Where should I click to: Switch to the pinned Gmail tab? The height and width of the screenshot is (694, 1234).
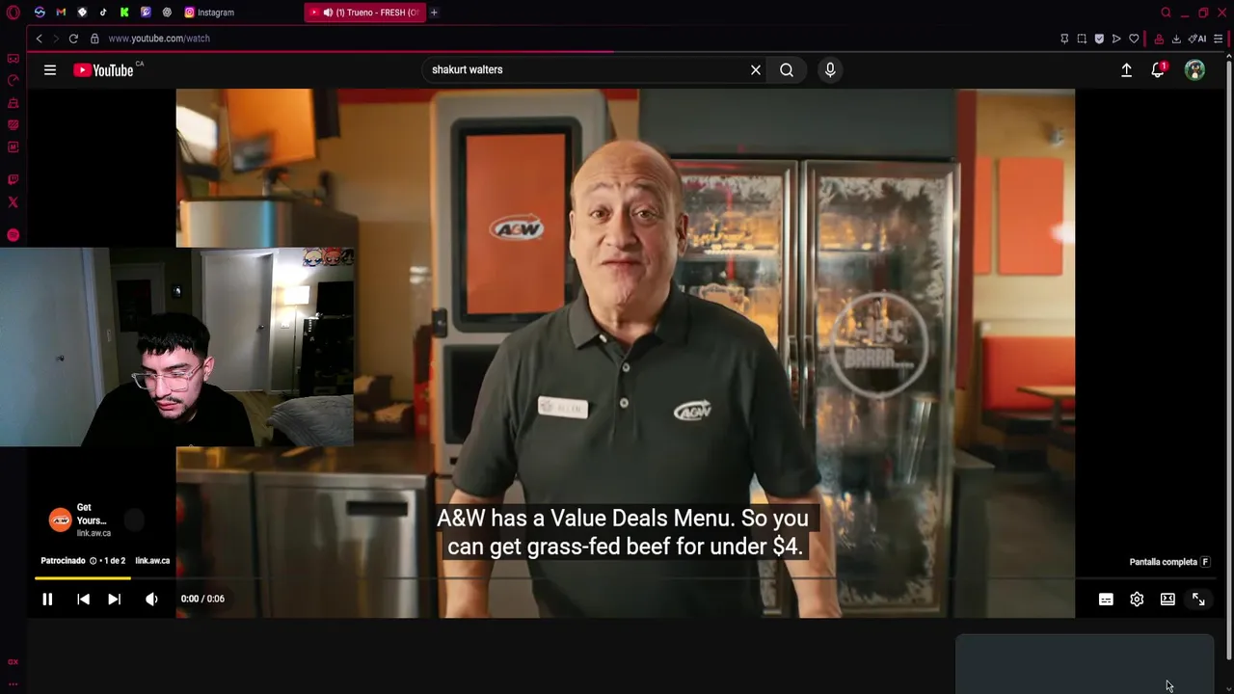[x=61, y=13]
